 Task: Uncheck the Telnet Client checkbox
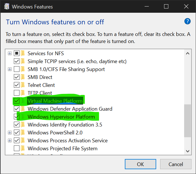coord(17,85)
